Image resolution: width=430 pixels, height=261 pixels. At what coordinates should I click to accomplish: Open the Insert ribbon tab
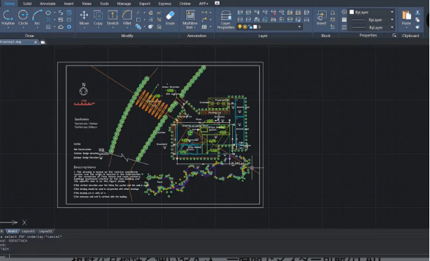(x=69, y=3)
